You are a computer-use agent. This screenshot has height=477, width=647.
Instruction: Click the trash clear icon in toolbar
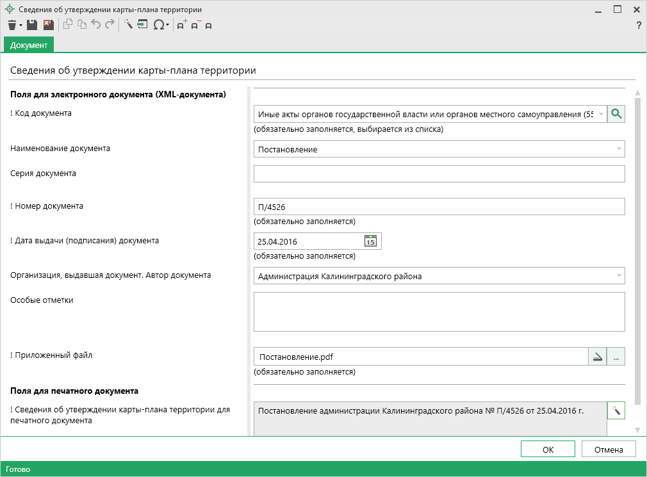pyautogui.click(x=12, y=25)
